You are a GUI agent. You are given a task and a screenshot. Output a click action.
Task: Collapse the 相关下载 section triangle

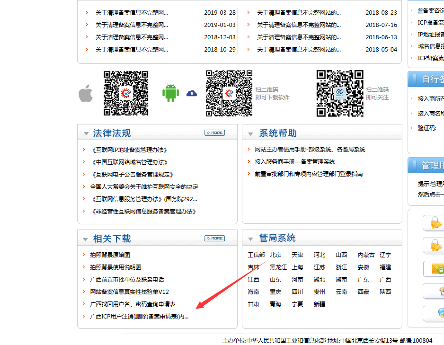click(86, 239)
